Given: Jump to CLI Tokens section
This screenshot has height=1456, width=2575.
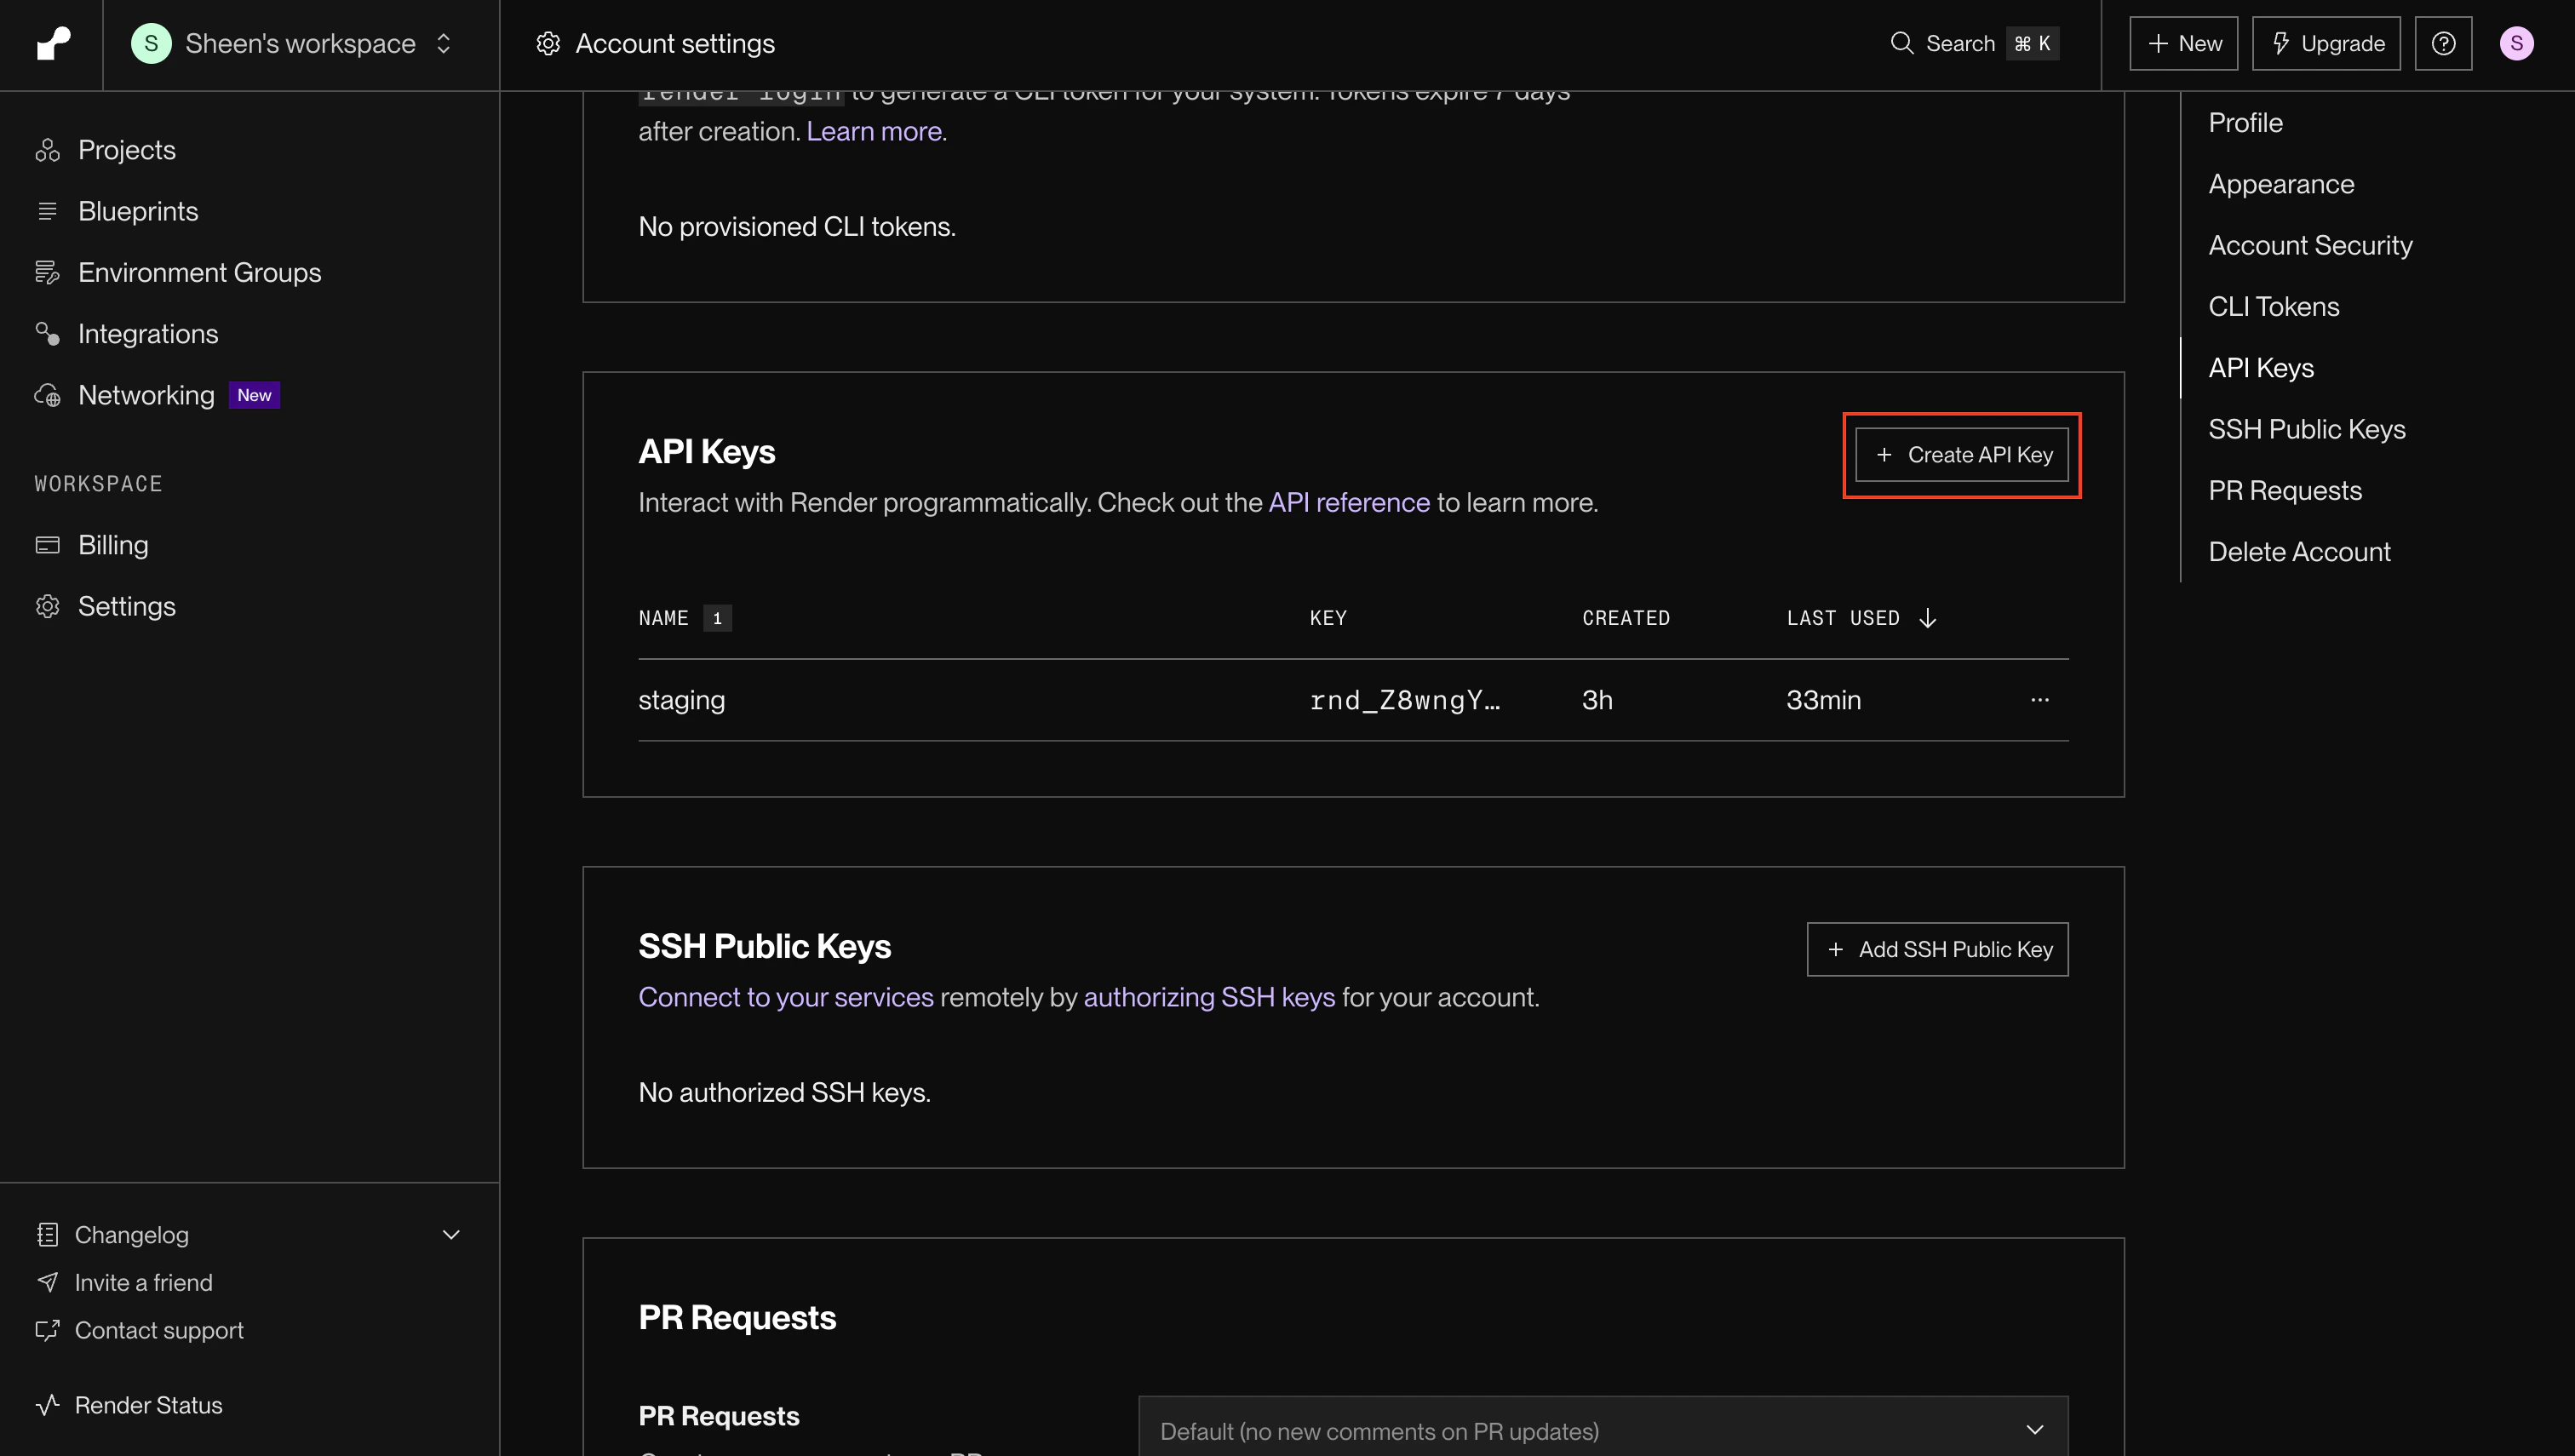Looking at the screenshot, I should [2273, 307].
